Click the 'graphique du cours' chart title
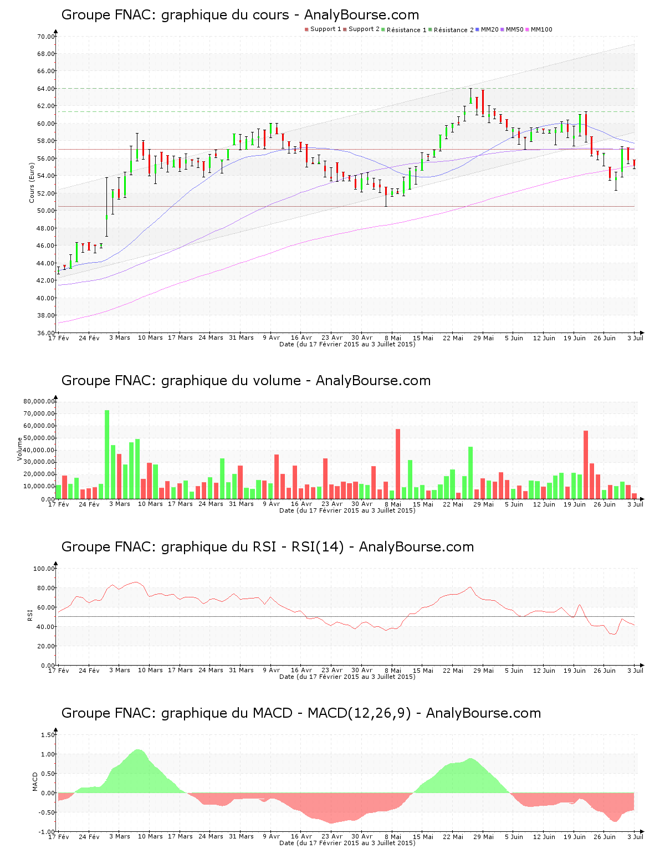The height and width of the screenshot is (859, 665). tap(240, 15)
